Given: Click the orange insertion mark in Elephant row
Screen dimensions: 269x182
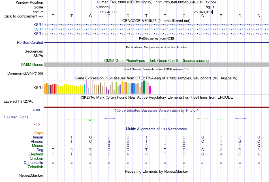Looking at the screenshot, I should tap(138, 154).
